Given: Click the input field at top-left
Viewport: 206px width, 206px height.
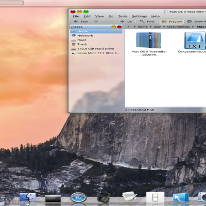Looking at the screenshot, I should click(x=12, y=3).
